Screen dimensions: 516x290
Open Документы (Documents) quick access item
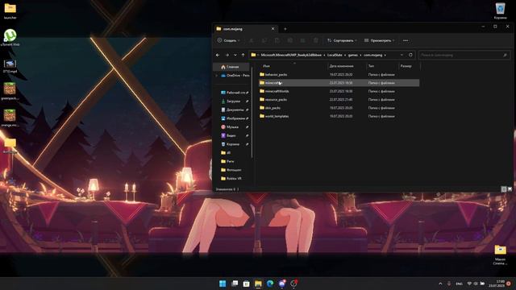pyautogui.click(x=235, y=110)
